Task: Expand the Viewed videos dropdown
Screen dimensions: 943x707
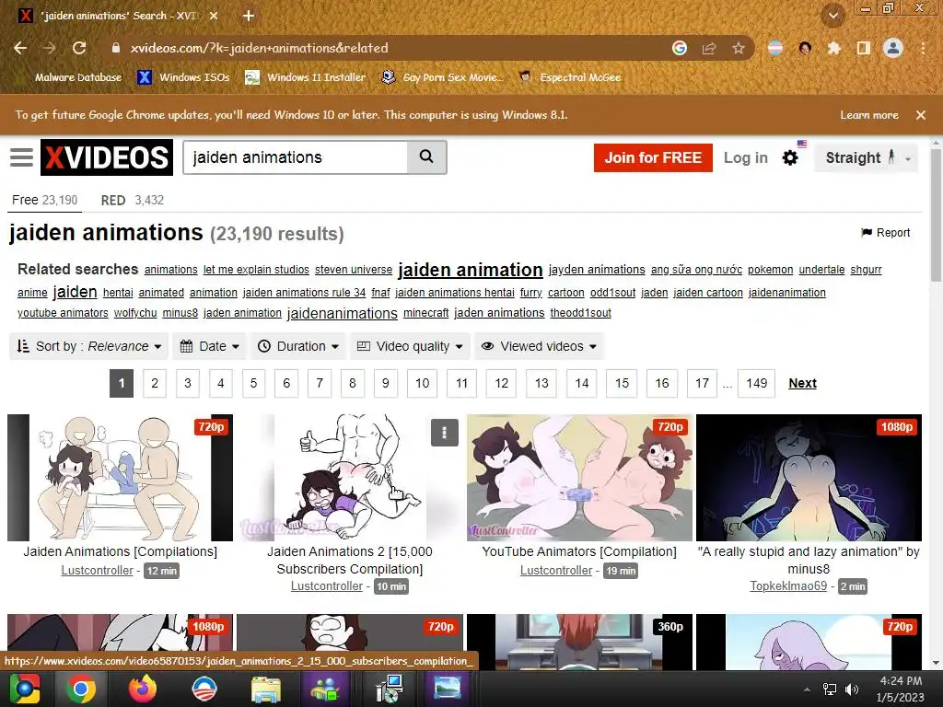Action: (x=539, y=346)
